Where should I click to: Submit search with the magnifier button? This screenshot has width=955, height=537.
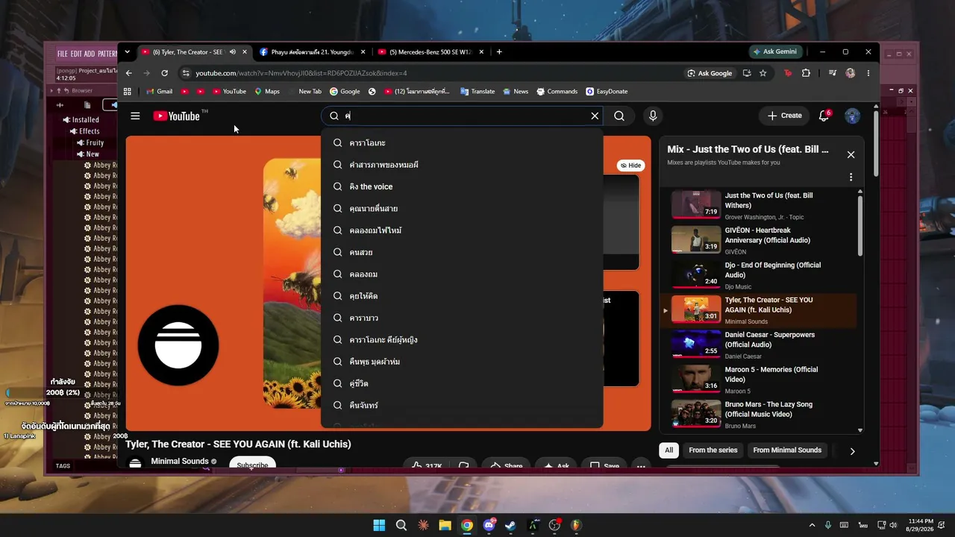click(619, 116)
